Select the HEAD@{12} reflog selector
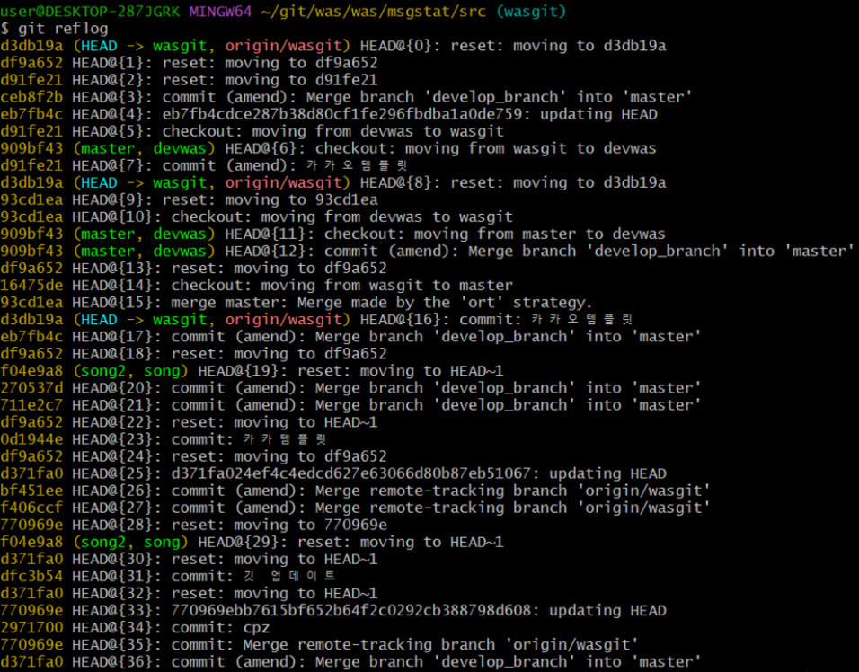This screenshot has height=672, width=859. pos(270,251)
